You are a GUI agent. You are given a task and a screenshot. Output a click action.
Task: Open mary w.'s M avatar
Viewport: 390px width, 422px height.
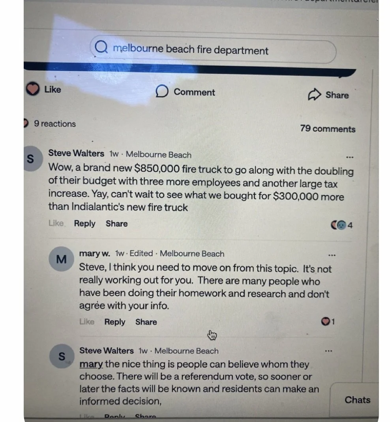pos(61,259)
